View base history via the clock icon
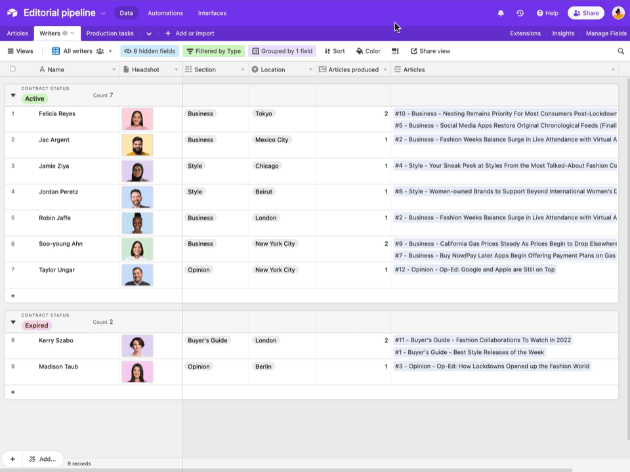630x472 pixels. point(520,12)
